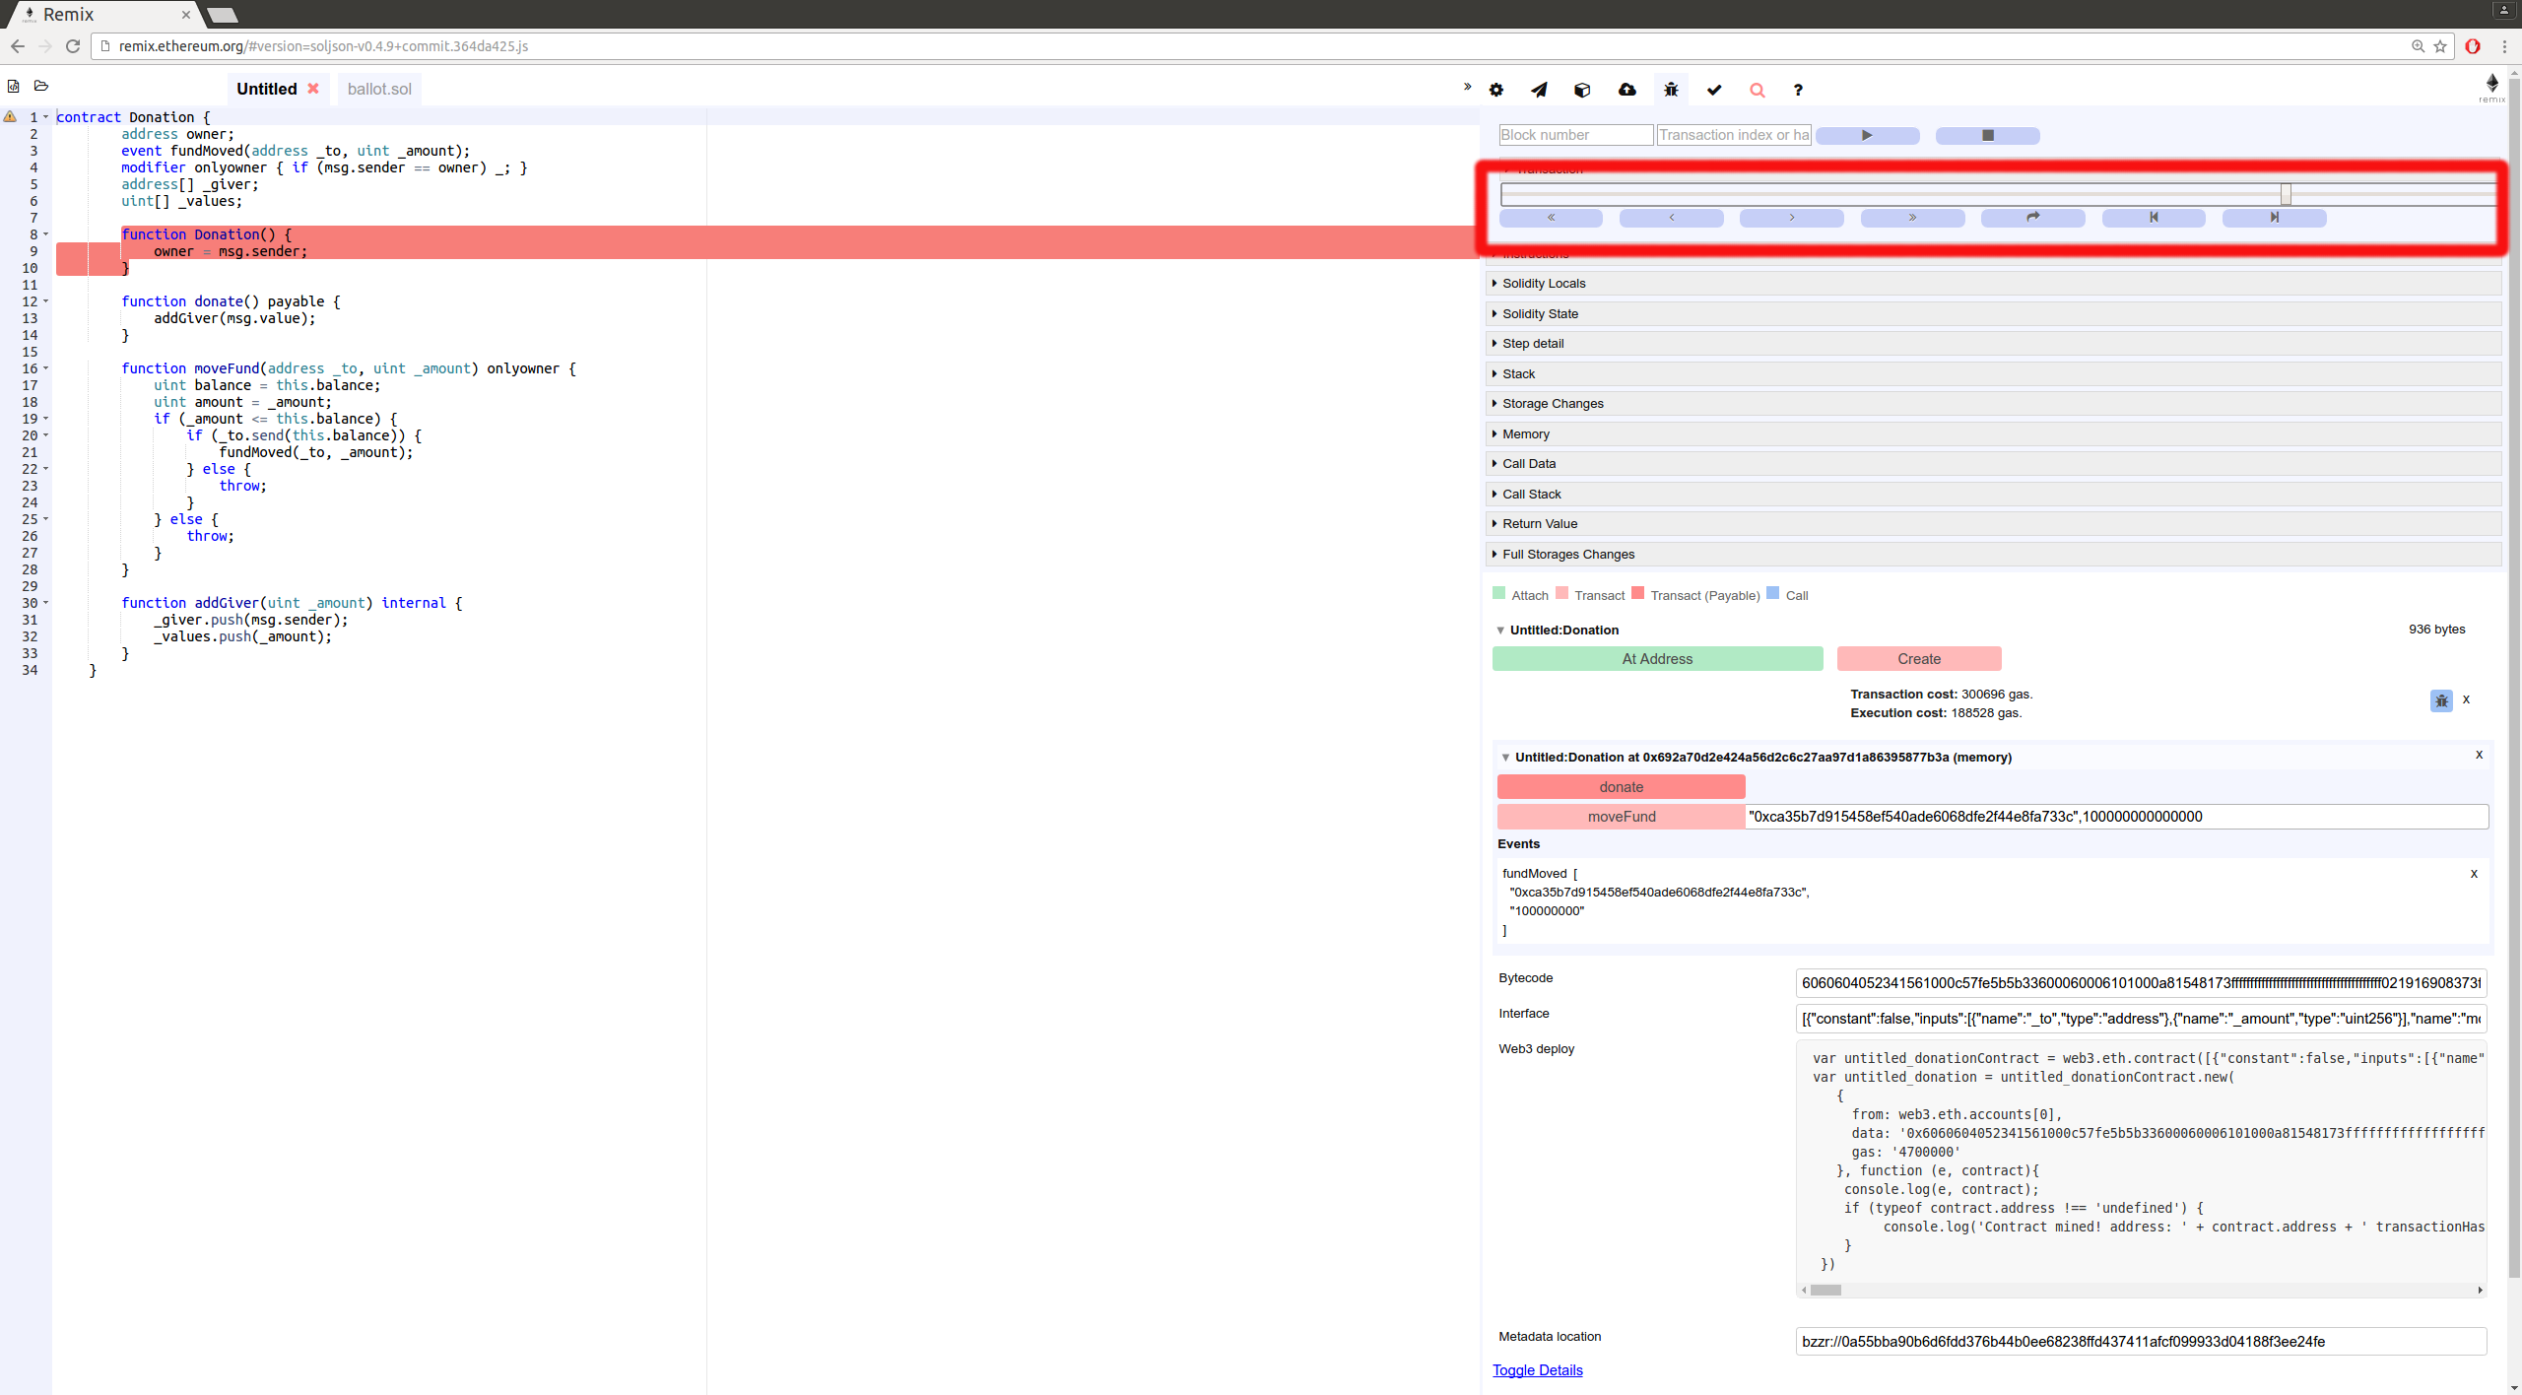The height and width of the screenshot is (1395, 2522).
Task: Collapse the Untitled:Donation contract header
Action: pyautogui.click(x=1500, y=631)
